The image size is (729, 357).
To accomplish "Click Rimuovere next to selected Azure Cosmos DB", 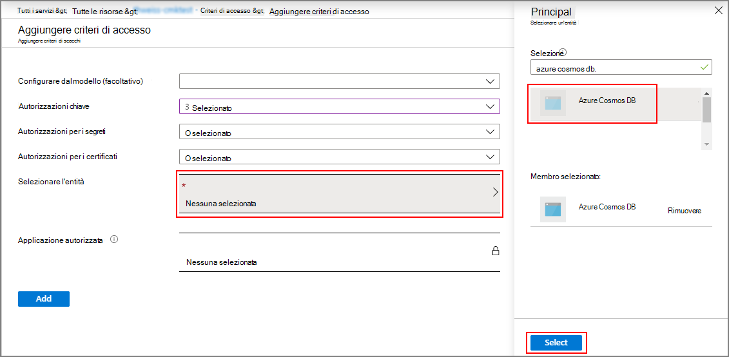I will tap(684, 211).
